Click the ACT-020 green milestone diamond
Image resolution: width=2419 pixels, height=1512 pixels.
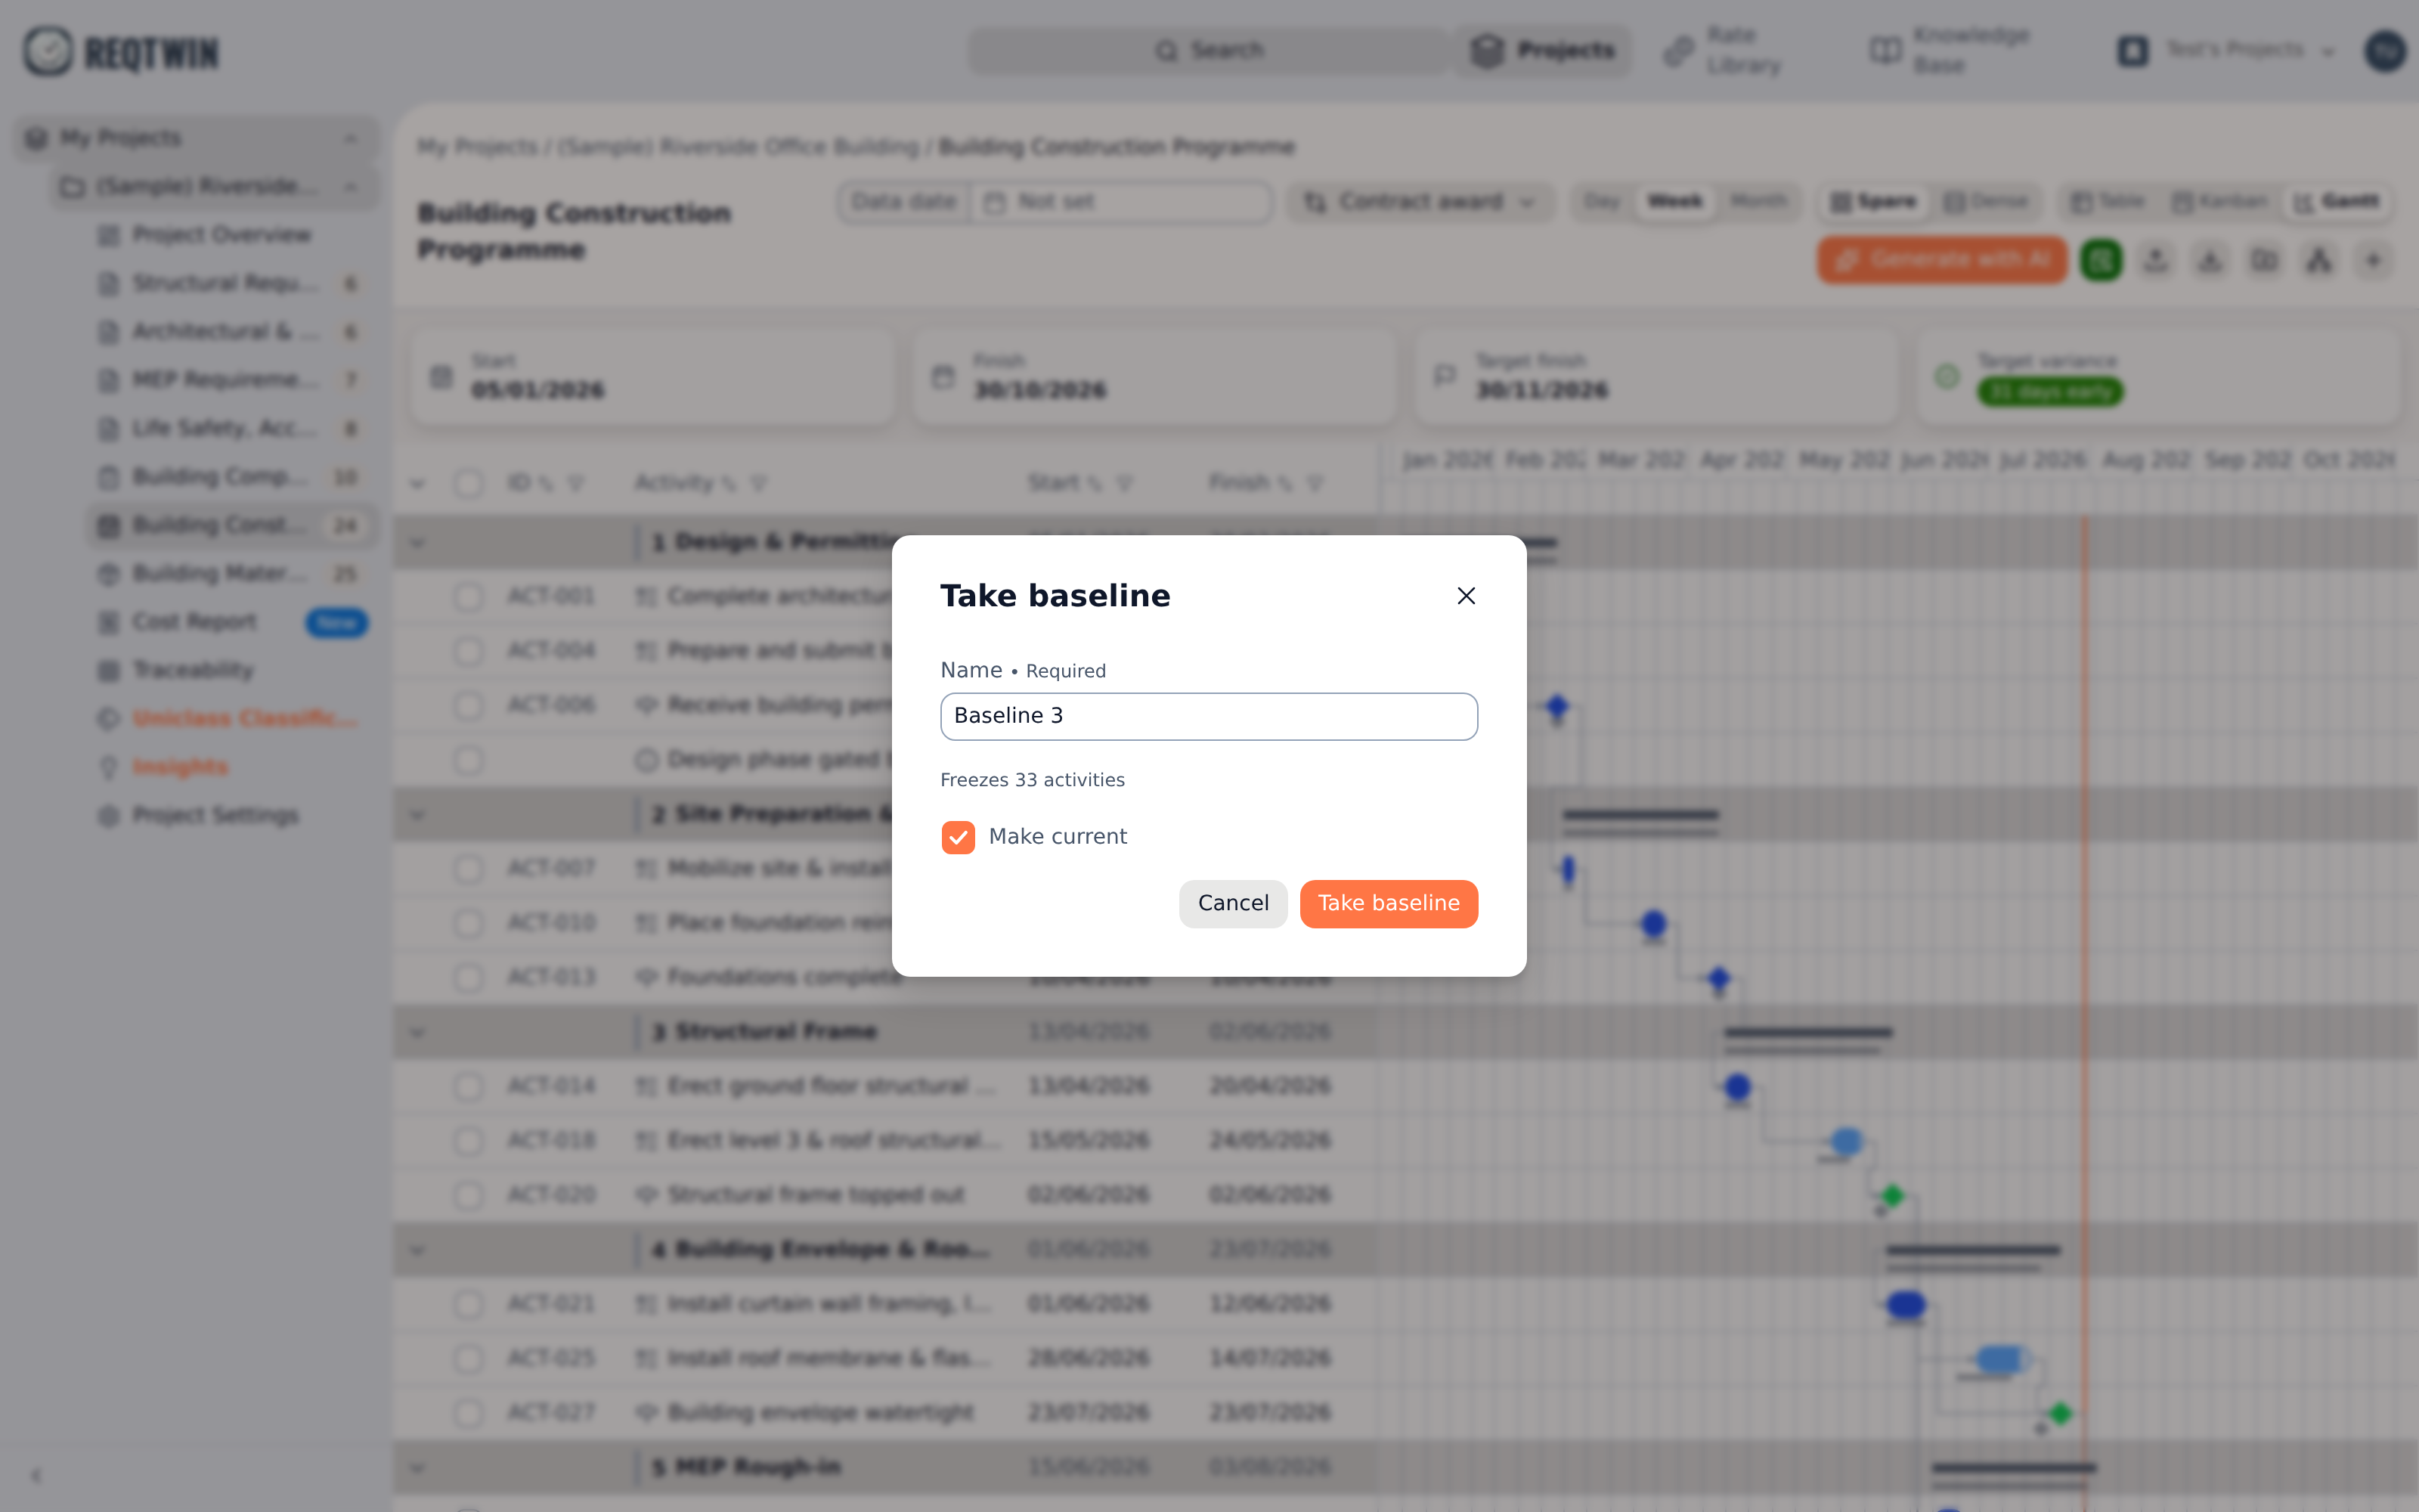(1892, 1195)
